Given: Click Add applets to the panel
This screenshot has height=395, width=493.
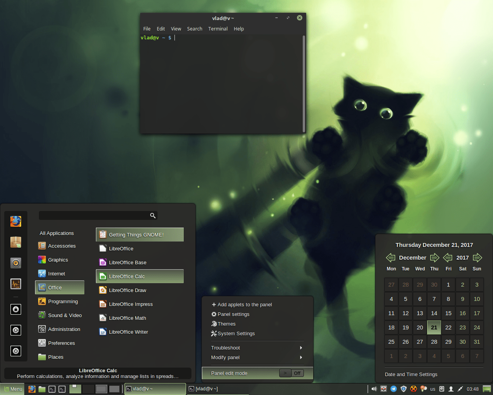Looking at the screenshot, I should coord(257,305).
